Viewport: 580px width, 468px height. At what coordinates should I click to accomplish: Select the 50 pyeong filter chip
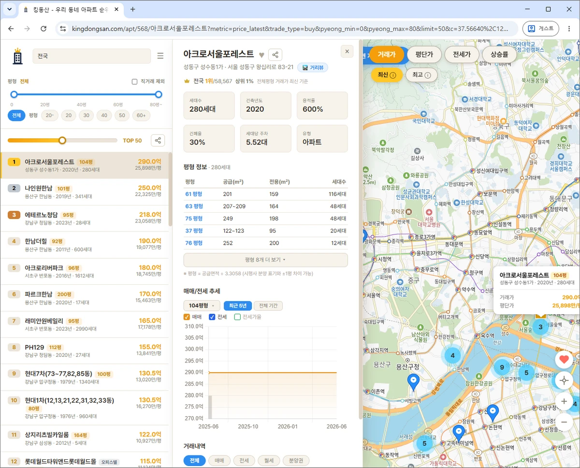122,116
